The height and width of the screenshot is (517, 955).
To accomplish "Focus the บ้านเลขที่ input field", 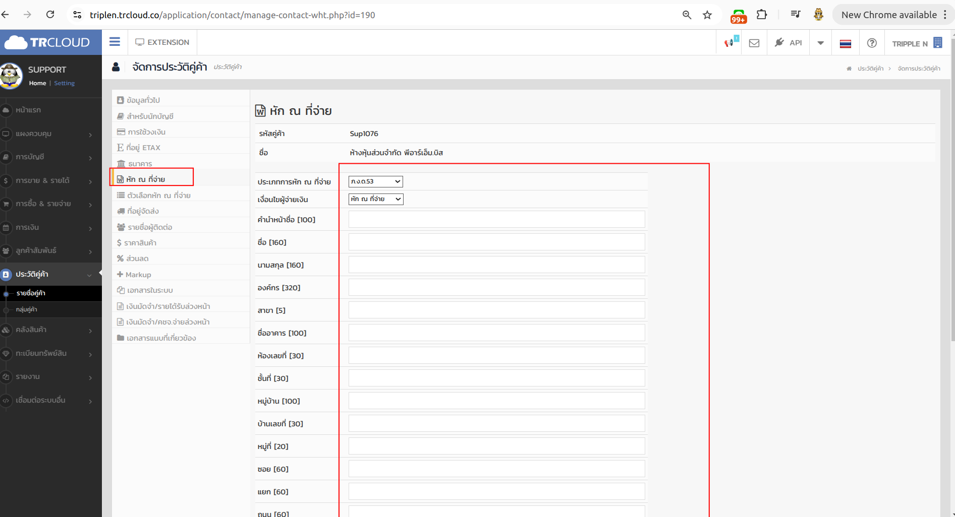I will point(496,423).
